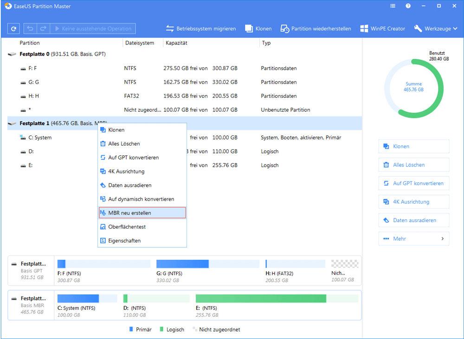Click the Primär legend blue swatch
The height and width of the screenshot is (339, 464).
(x=131, y=329)
